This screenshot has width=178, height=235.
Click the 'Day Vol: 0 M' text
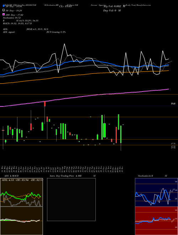[112, 10]
